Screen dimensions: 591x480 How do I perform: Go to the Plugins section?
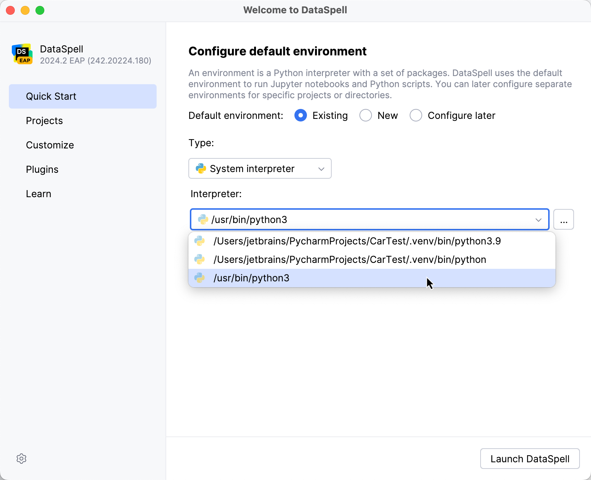[42, 169]
